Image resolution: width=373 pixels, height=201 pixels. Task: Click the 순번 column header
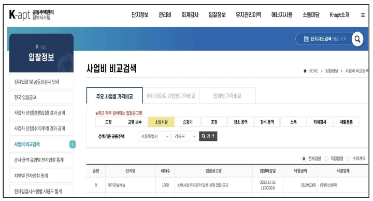point(96,171)
